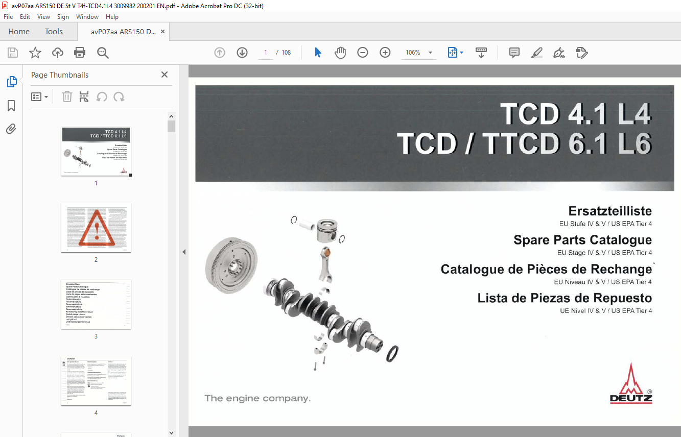The width and height of the screenshot is (681, 437).
Task: Select page 4 Vorwort thumbnail
Action: pyautogui.click(x=96, y=381)
